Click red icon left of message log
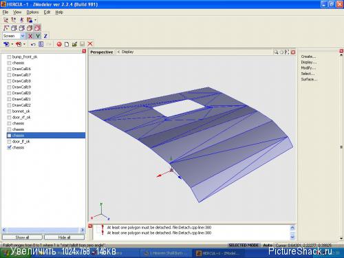 (90, 226)
